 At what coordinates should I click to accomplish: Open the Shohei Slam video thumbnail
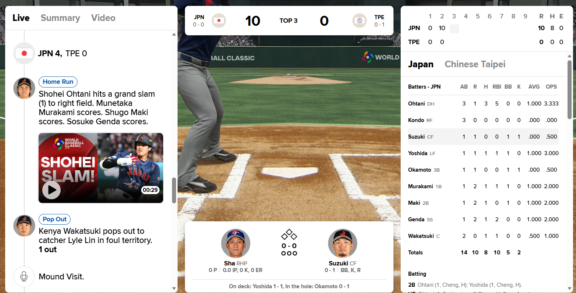coord(101,168)
